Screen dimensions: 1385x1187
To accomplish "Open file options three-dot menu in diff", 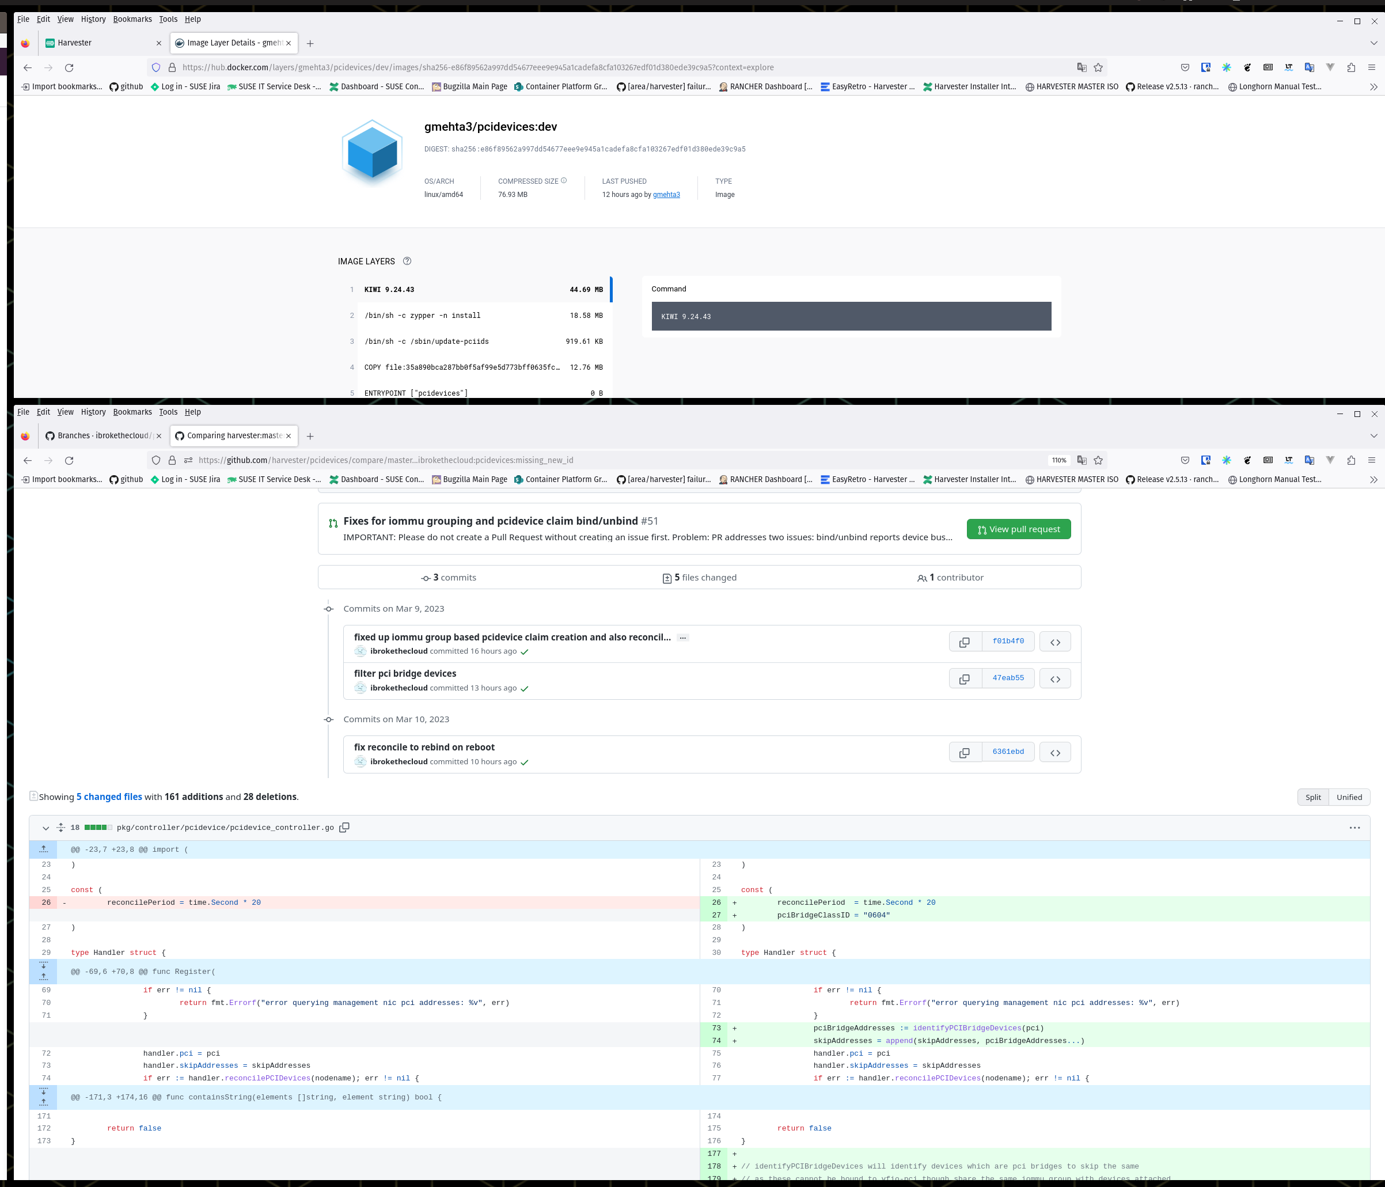I will (1354, 828).
